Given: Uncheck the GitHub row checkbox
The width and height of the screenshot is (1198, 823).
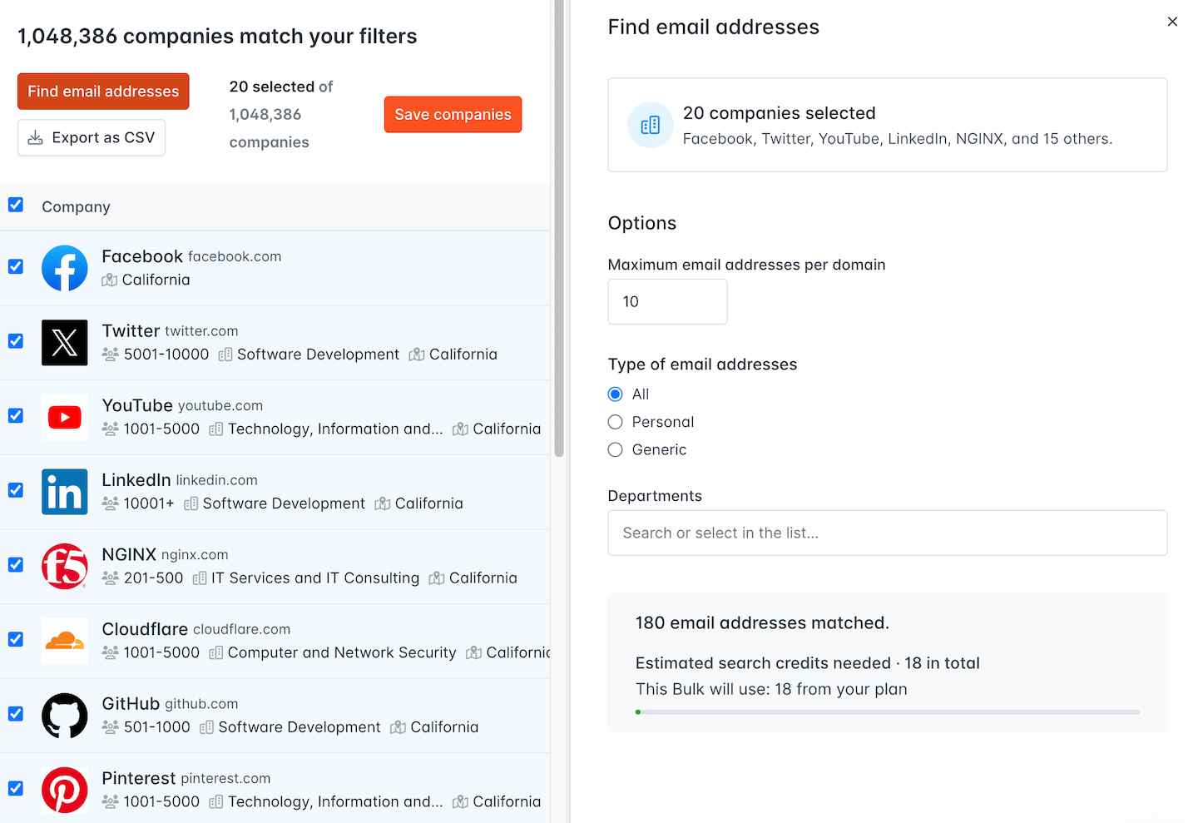Looking at the screenshot, I should [16, 714].
